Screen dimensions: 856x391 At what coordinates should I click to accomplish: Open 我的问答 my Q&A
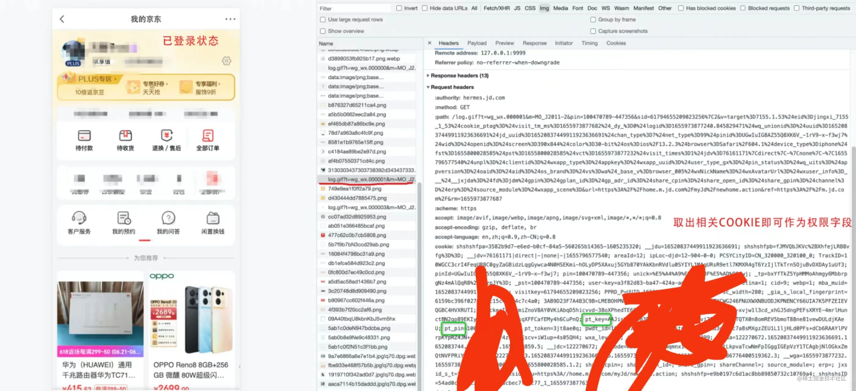point(168,223)
